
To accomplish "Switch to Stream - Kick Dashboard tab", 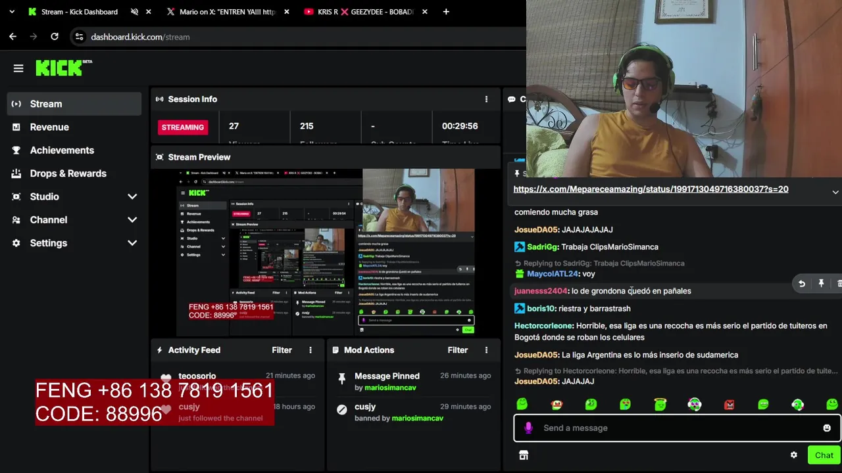I will 79,12.
